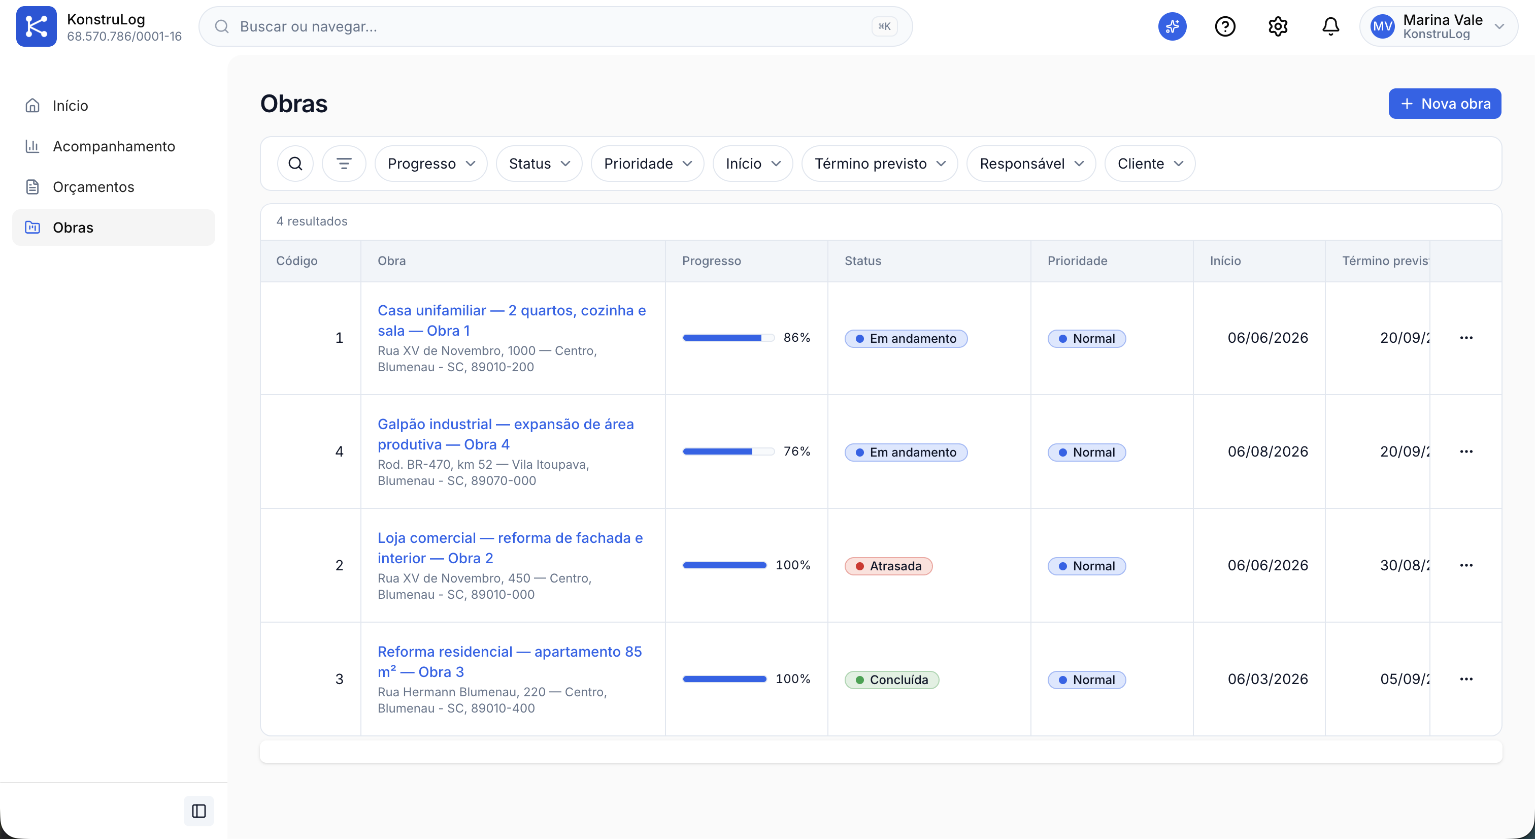
Task: Open settings gear icon
Action: pyautogui.click(x=1278, y=26)
